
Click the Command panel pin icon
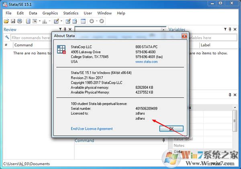(163, 140)
